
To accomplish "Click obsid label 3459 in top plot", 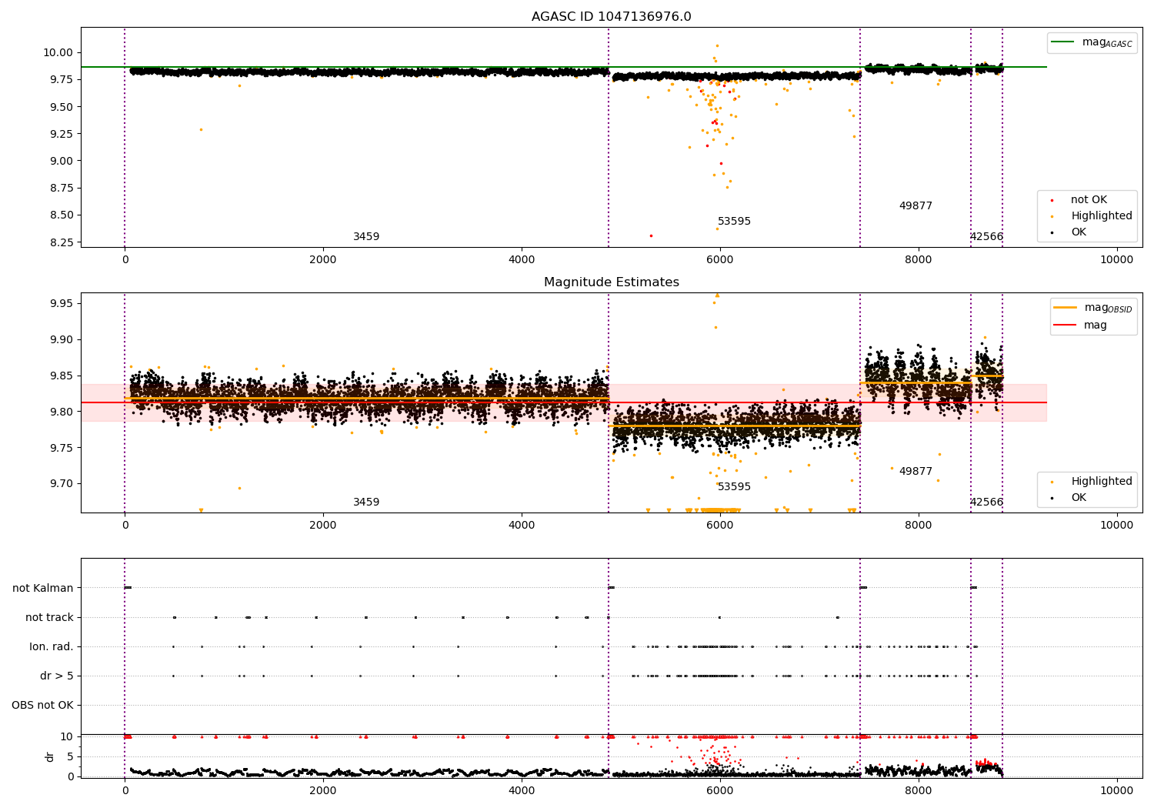I will [x=366, y=237].
